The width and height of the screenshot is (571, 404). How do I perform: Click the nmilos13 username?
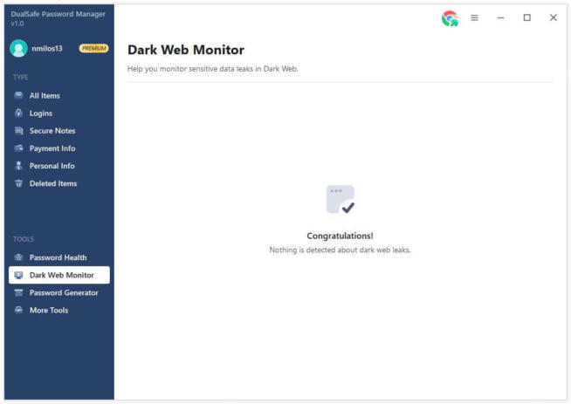click(47, 48)
